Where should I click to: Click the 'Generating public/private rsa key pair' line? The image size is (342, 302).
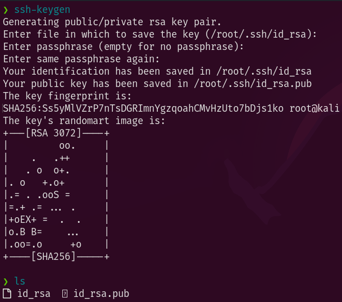click(x=112, y=22)
